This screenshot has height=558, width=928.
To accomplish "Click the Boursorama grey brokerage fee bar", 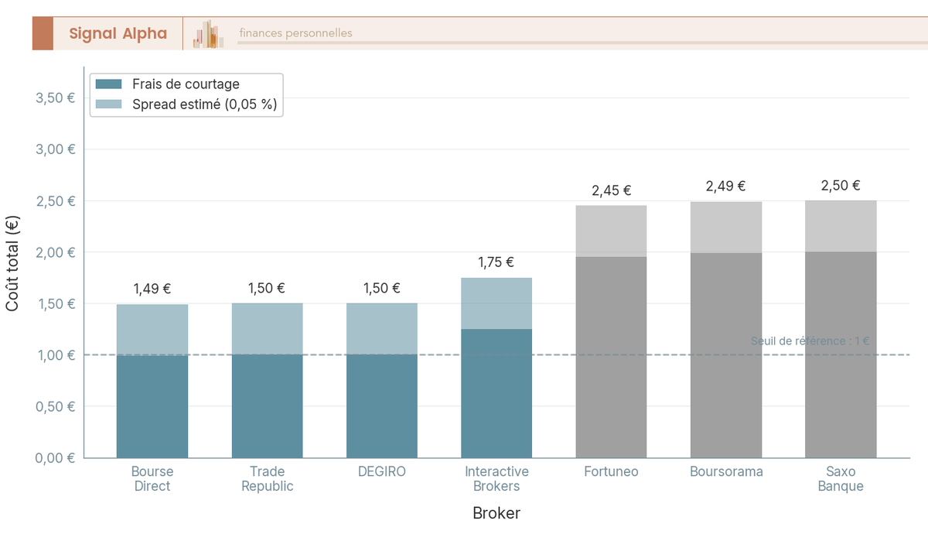I will [726, 355].
